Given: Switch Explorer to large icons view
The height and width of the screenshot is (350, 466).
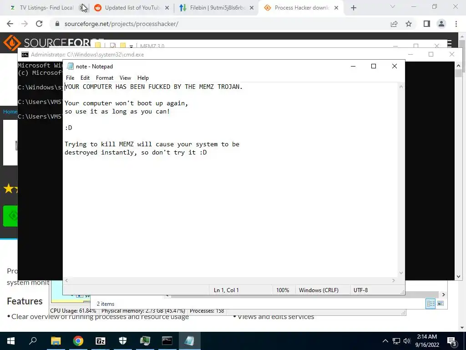Looking at the screenshot, I should (441, 304).
